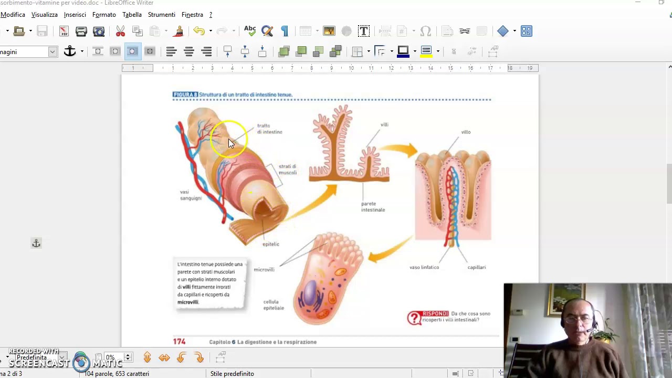This screenshot has width=672, height=378.
Task: Open the Formato menu
Action: [104, 15]
